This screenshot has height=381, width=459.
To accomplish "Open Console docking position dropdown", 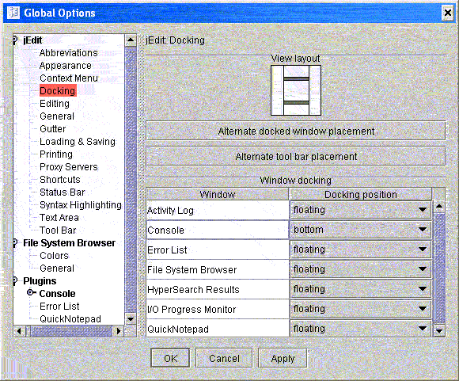I will (361, 230).
